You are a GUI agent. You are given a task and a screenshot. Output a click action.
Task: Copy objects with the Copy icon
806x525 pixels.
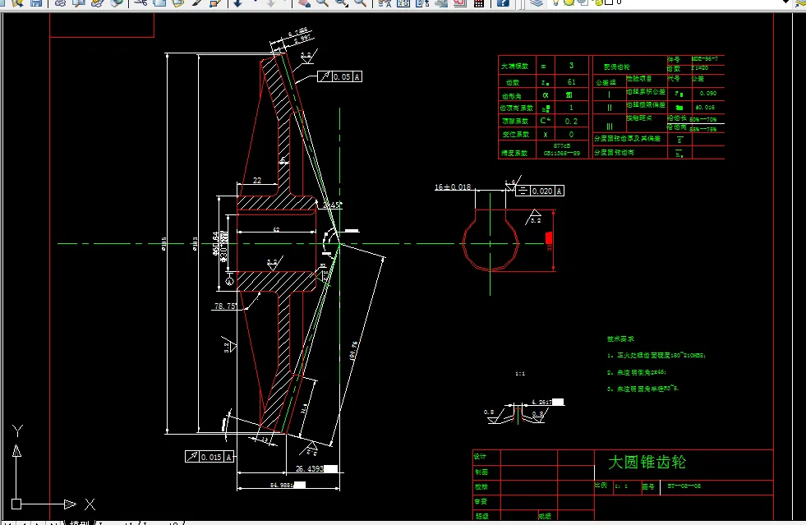coord(159,2)
